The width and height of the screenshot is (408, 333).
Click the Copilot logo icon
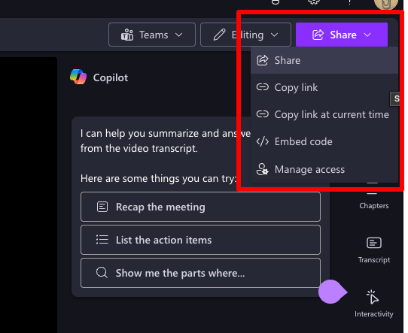tap(78, 77)
